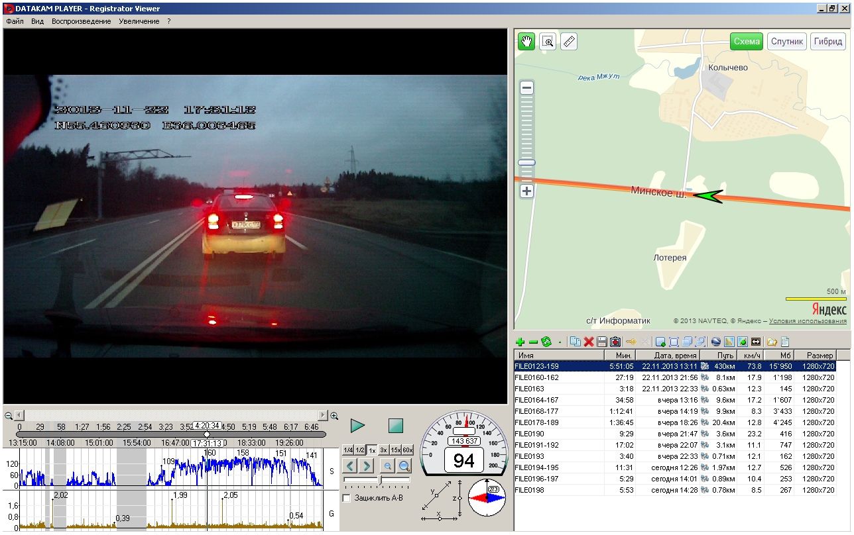Open the Воспроизведение menu
Image resolution: width=854 pixels, height=535 pixels.
[81, 21]
